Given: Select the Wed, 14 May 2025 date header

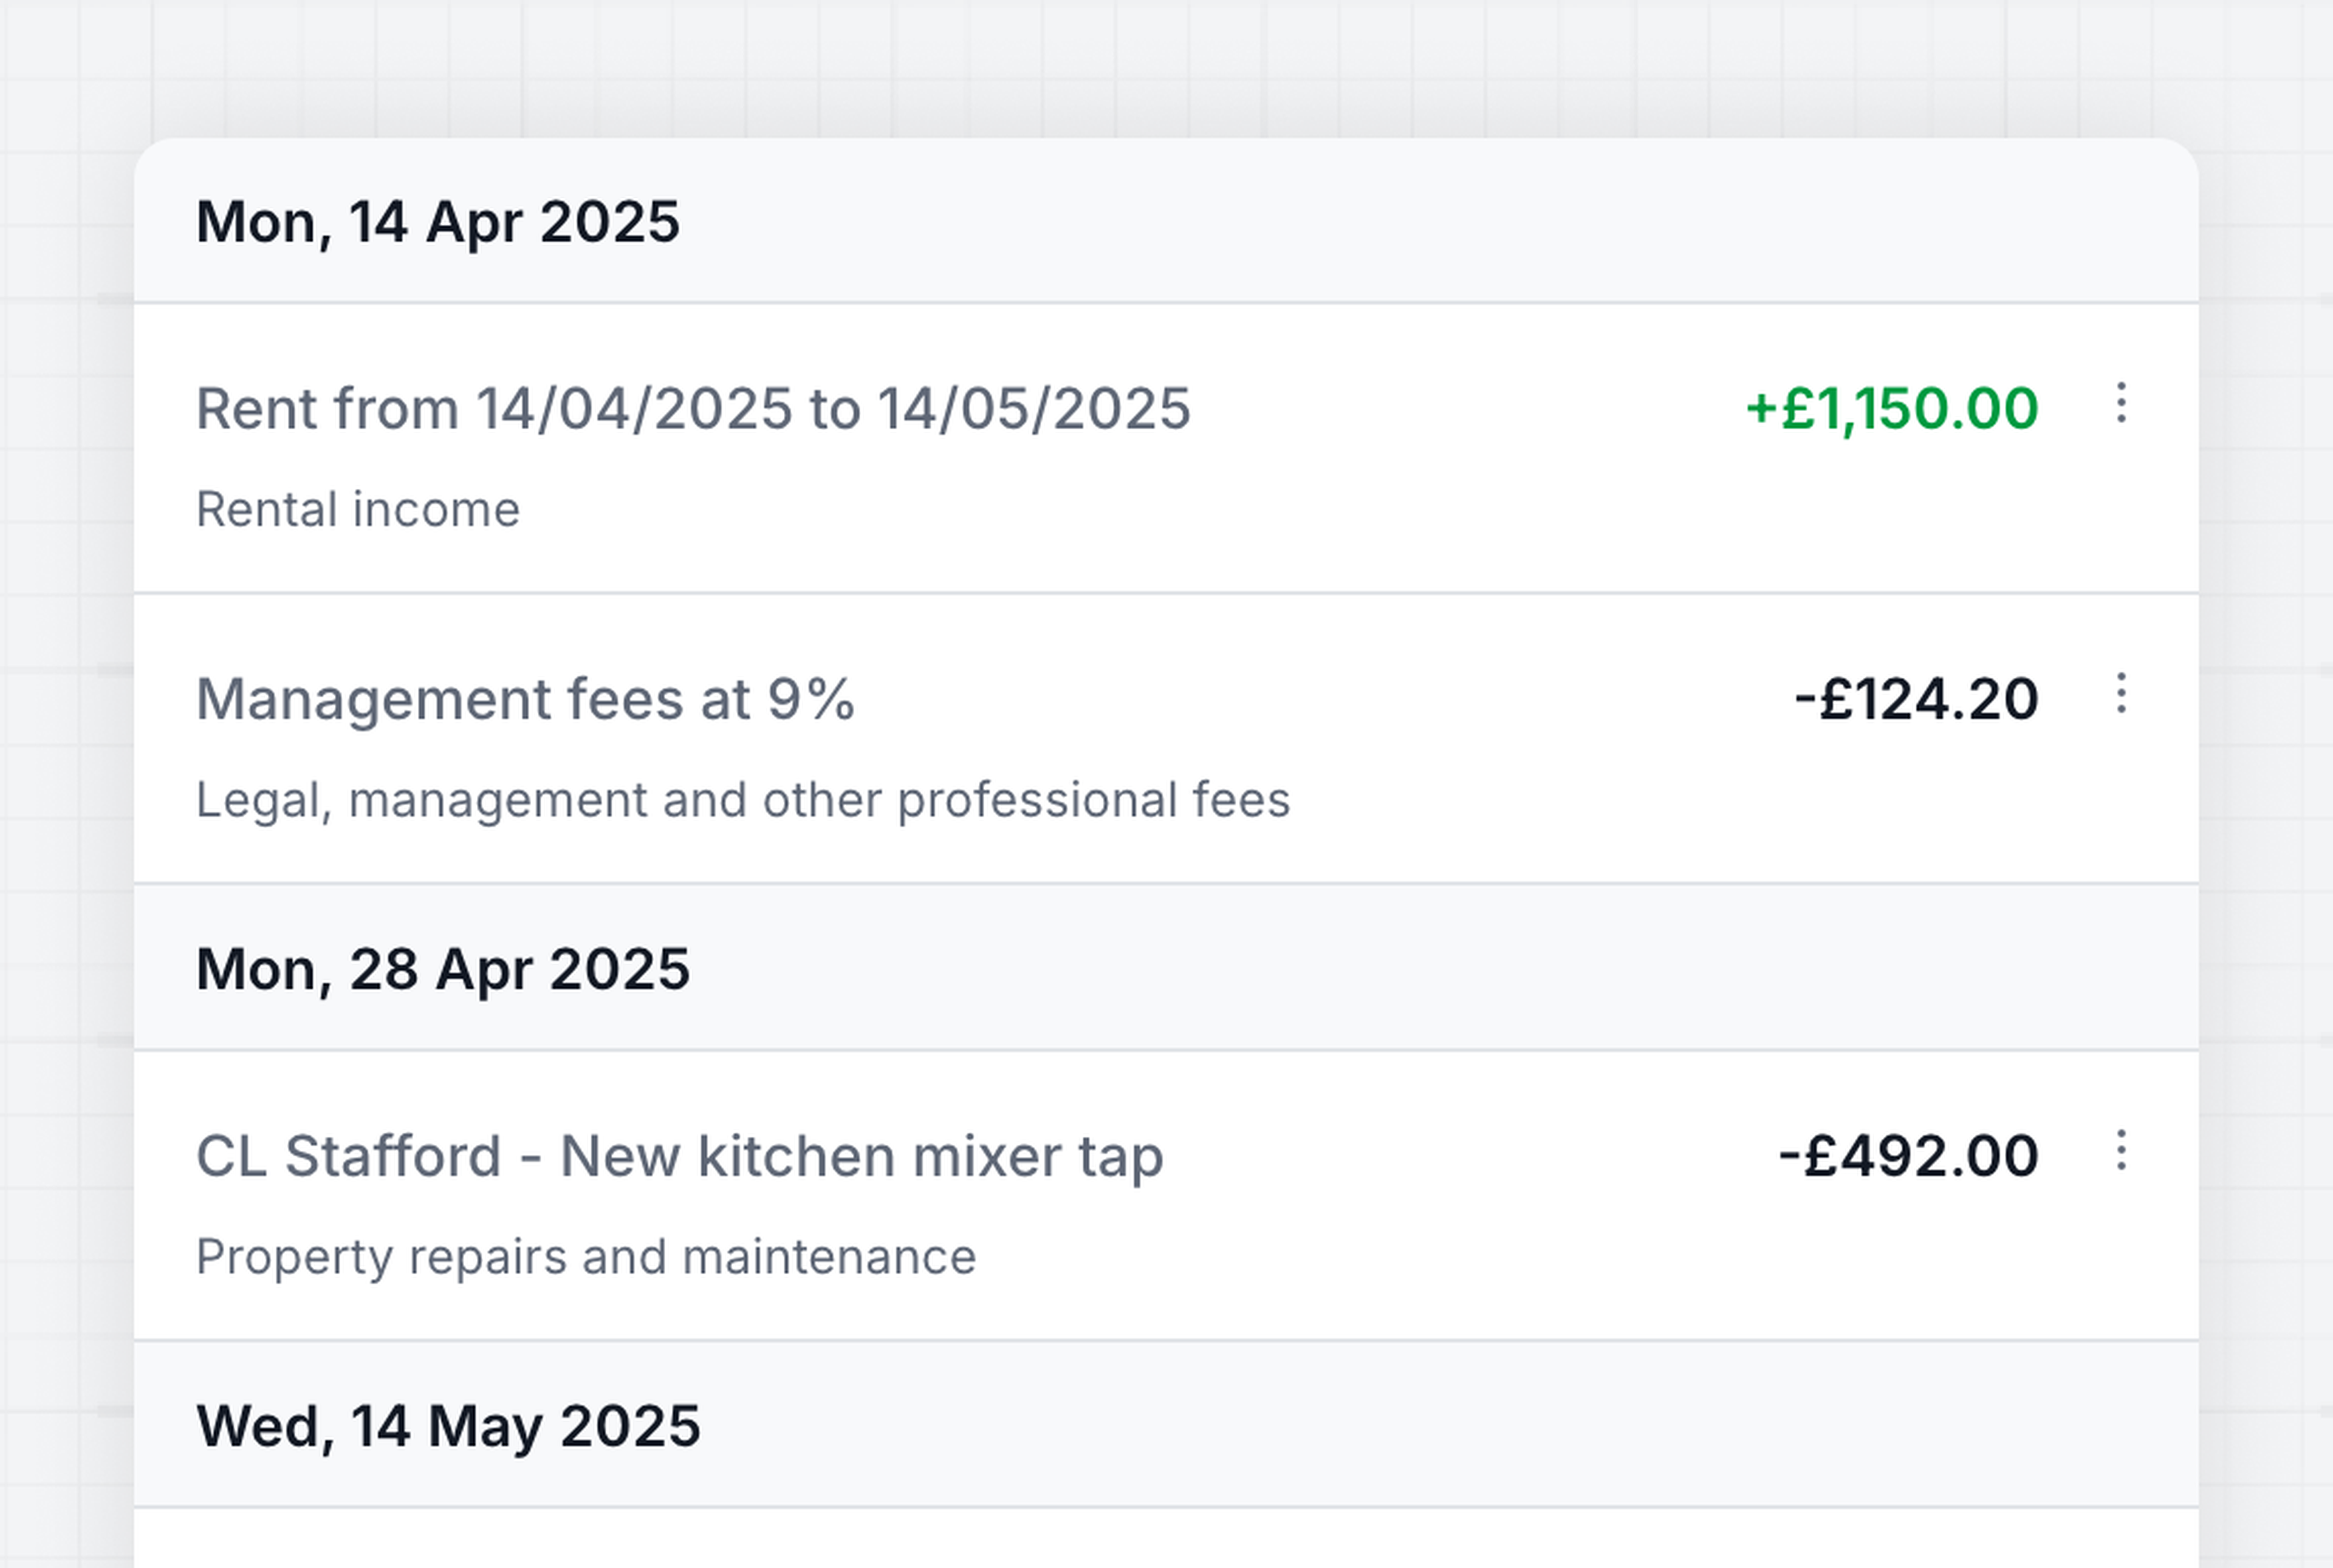Looking at the screenshot, I should [x=447, y=1427].
